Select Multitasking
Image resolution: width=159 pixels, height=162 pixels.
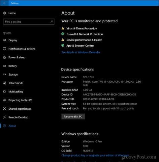click(16, 91)
